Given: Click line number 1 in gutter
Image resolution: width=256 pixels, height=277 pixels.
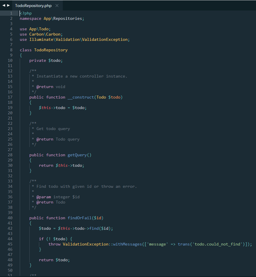Looking at the screenshot, I should pos(11,13).
